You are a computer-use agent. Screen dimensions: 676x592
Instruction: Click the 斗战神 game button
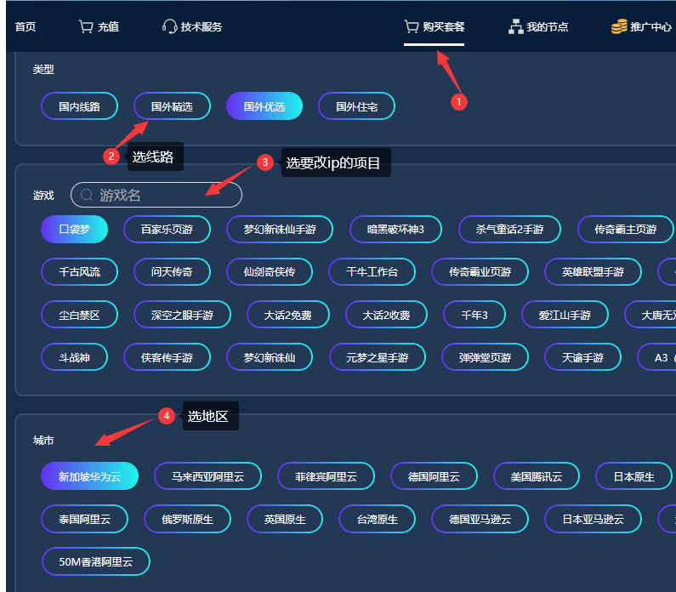pos(74,357)
